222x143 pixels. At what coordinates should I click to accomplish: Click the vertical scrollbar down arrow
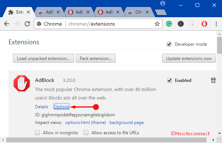219,133
